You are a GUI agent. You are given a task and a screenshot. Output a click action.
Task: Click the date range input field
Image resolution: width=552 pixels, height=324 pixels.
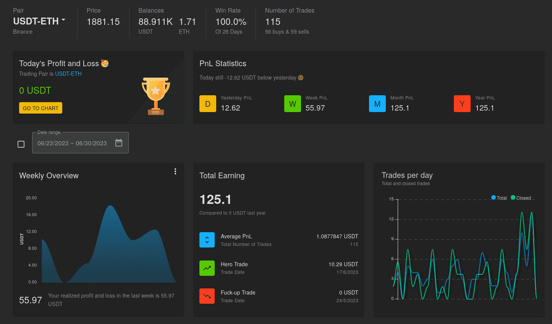click(x=80, y=143)
